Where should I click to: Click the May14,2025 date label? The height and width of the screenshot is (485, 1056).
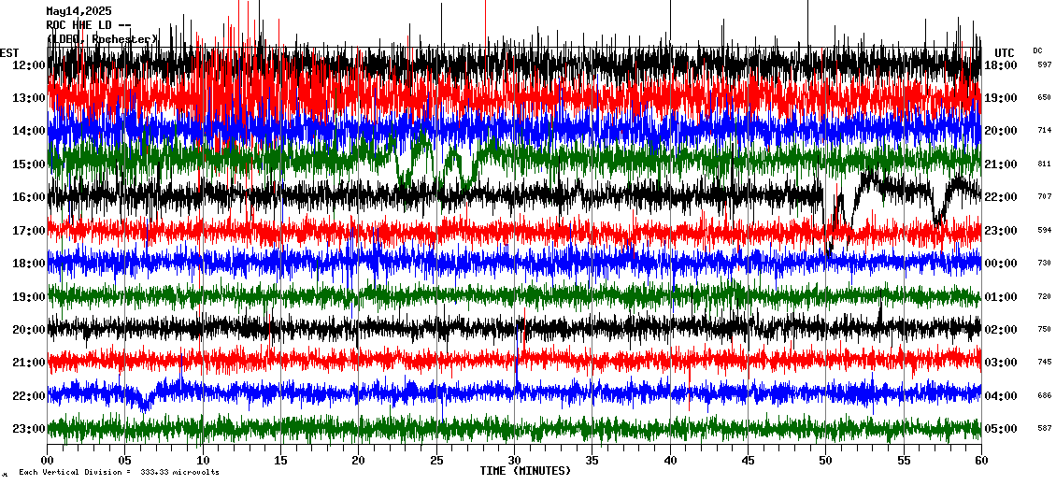(x=78, y=12)
